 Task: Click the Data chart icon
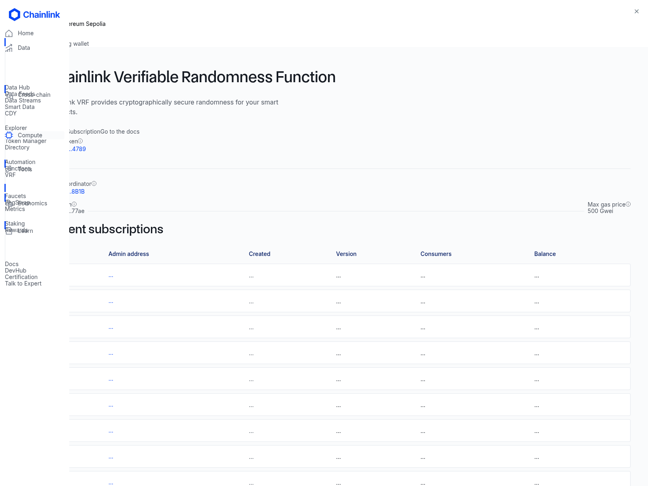[x=9, y=48]
